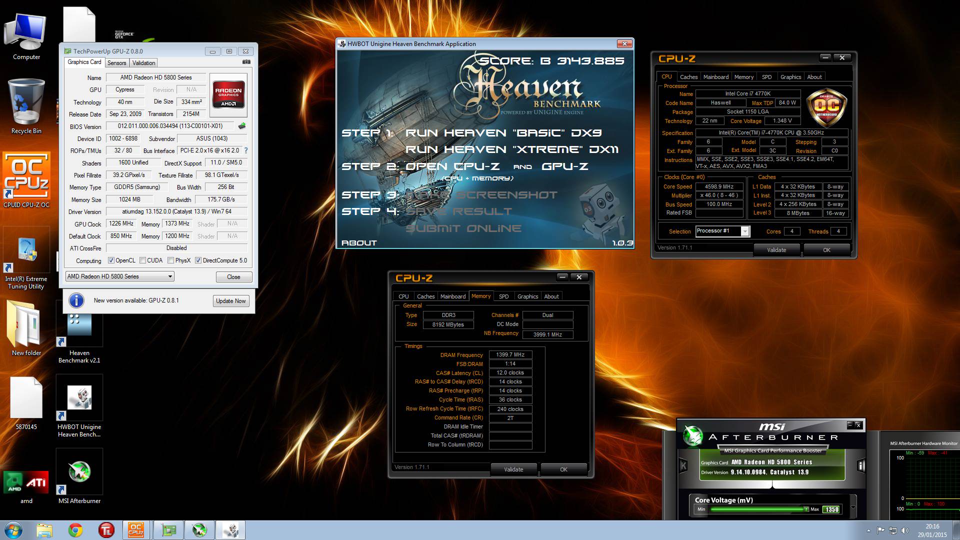This screenshot has height=540, width=960.
Task: Toggle the PhysX checkbox in GPU-Z
Action: coord(170,260)
